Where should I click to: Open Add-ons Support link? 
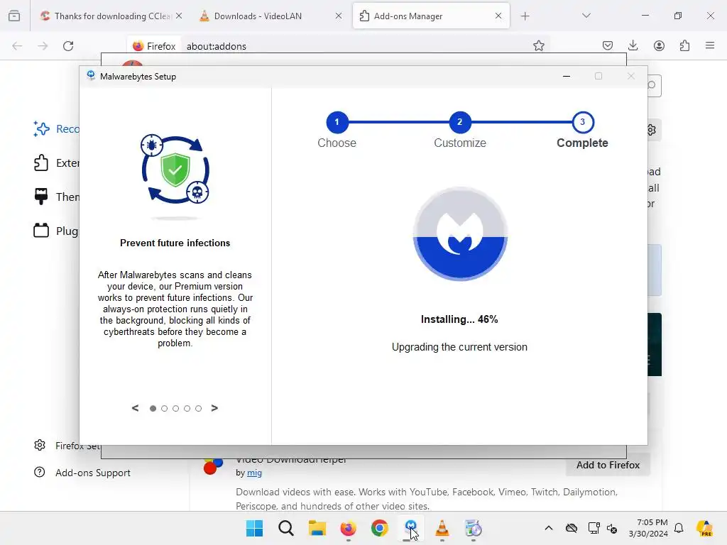82,473
